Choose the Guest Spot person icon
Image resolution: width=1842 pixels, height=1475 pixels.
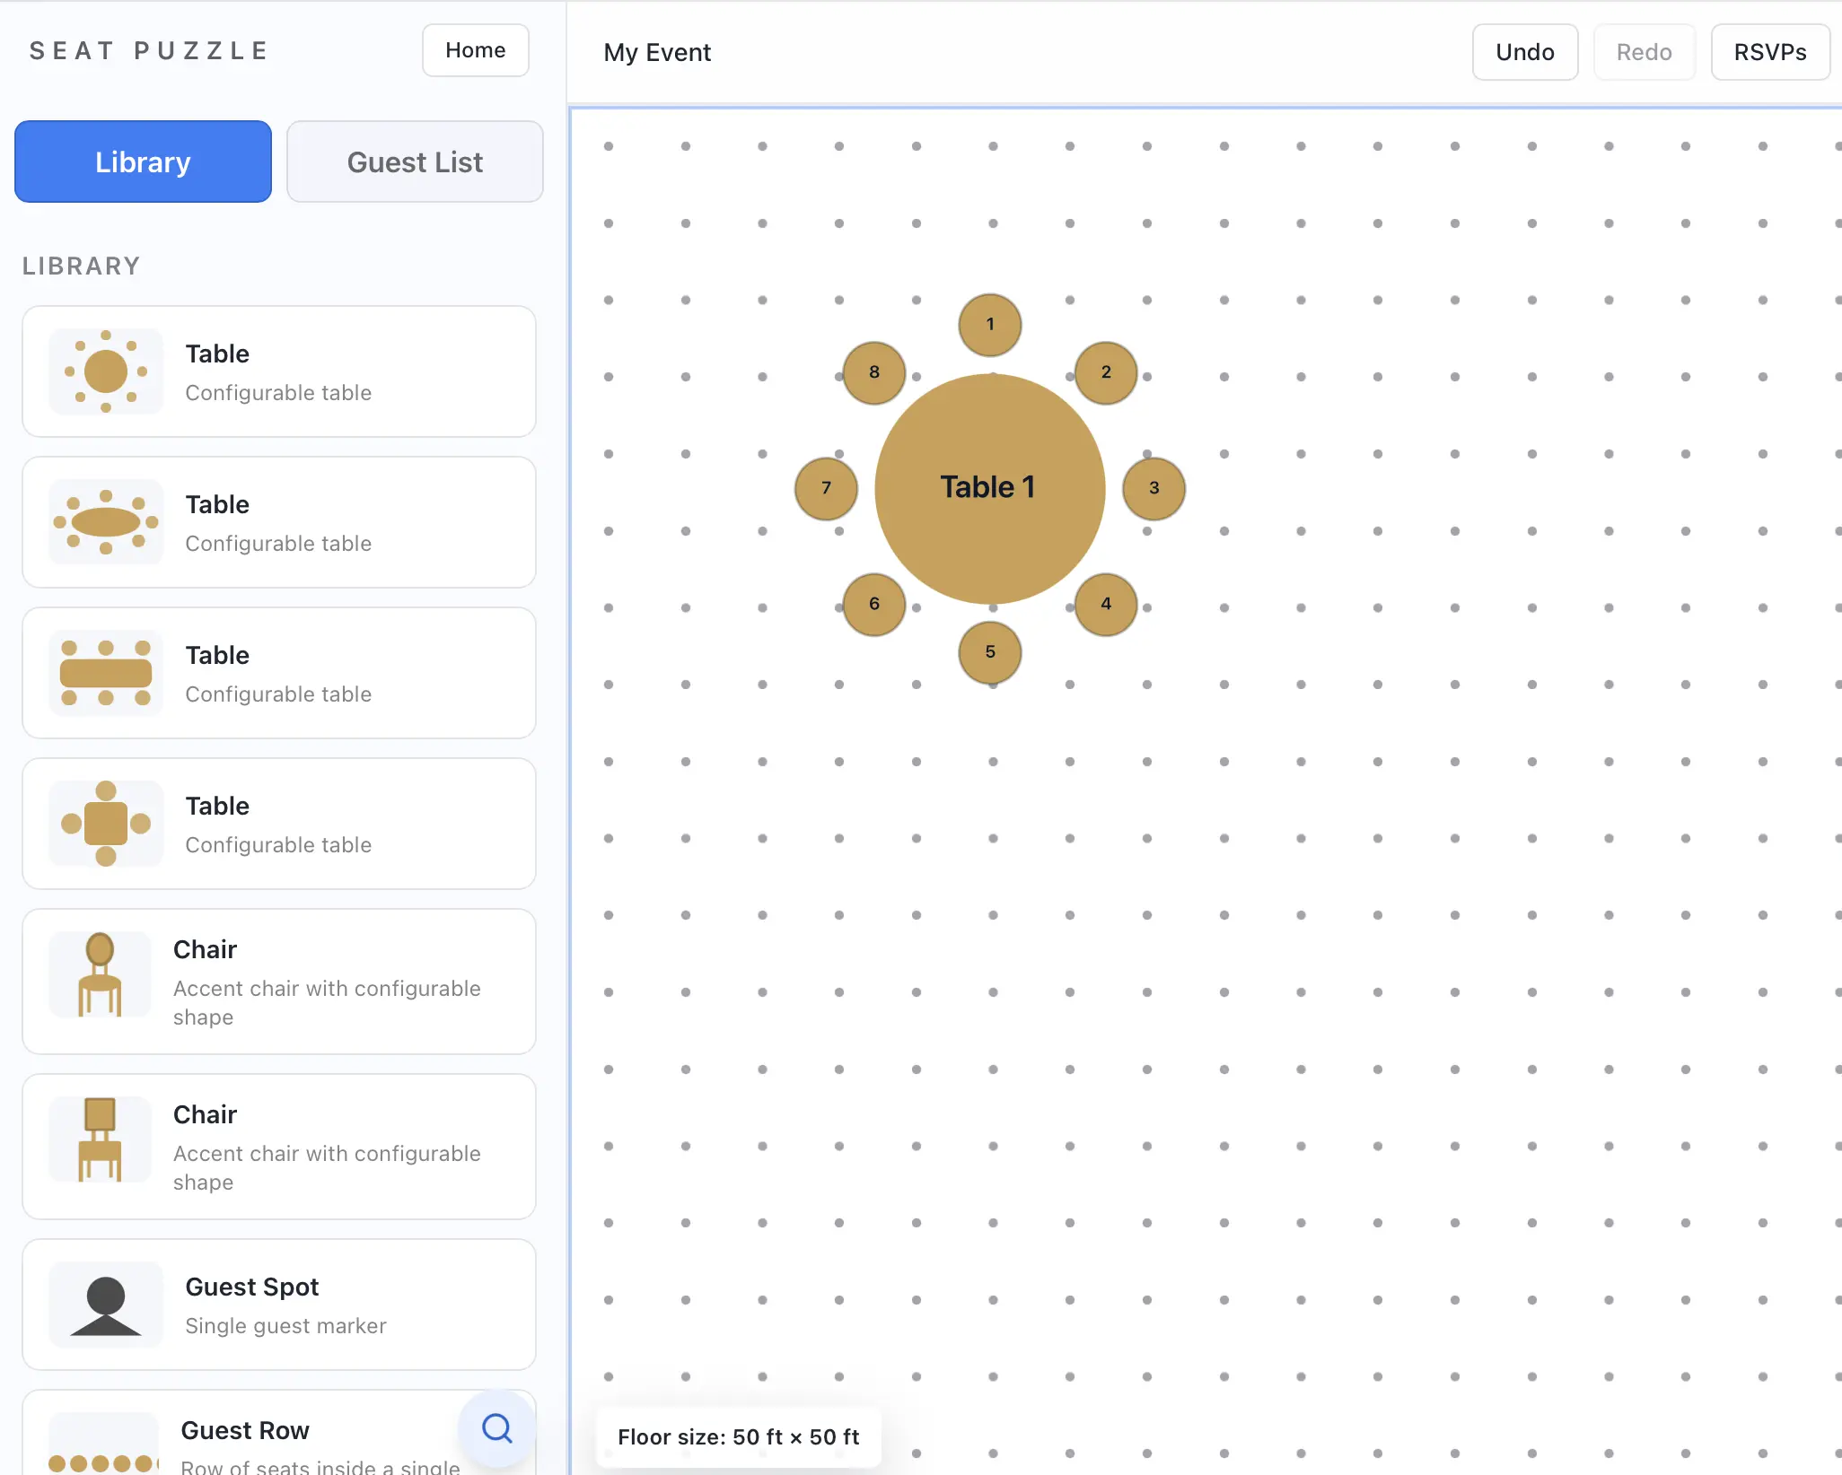[x=106, y=1305]
